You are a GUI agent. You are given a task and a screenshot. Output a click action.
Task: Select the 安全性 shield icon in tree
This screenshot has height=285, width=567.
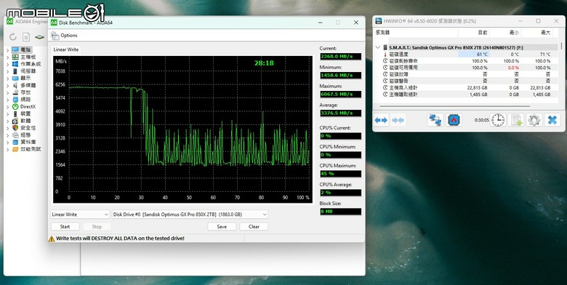point(15,128)
